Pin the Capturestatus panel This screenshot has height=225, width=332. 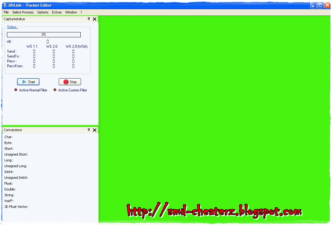coord(89,19)
